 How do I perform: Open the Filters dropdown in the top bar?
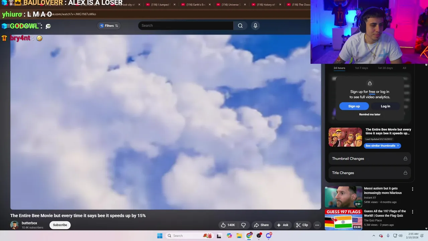point(109,25)
